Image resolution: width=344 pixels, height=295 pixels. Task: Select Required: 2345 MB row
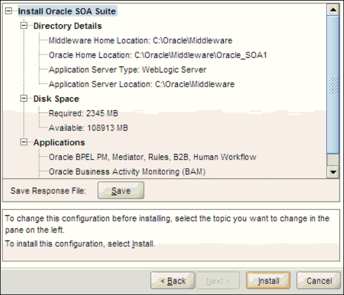(x=83, y=113)
